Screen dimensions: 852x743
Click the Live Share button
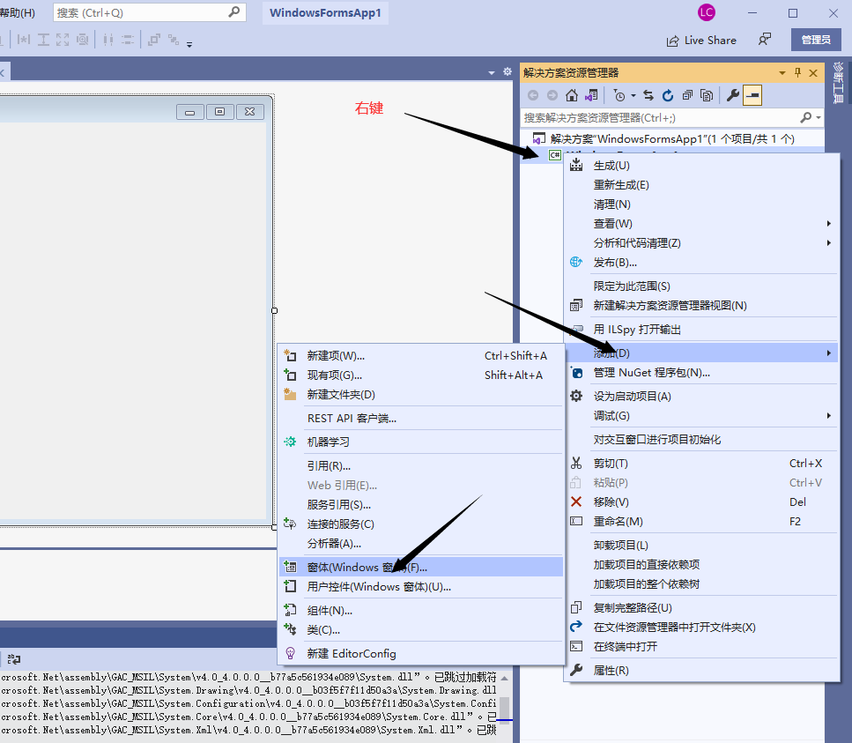(x=701, y=41)
